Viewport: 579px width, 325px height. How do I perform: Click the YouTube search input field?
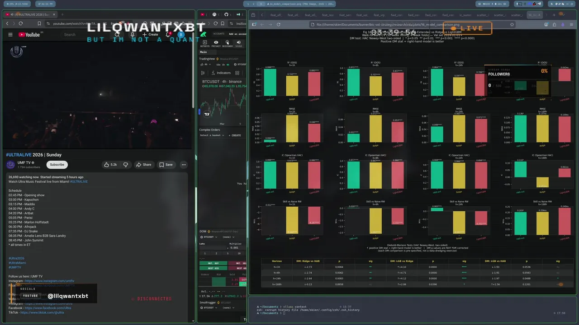coord(86,35)
